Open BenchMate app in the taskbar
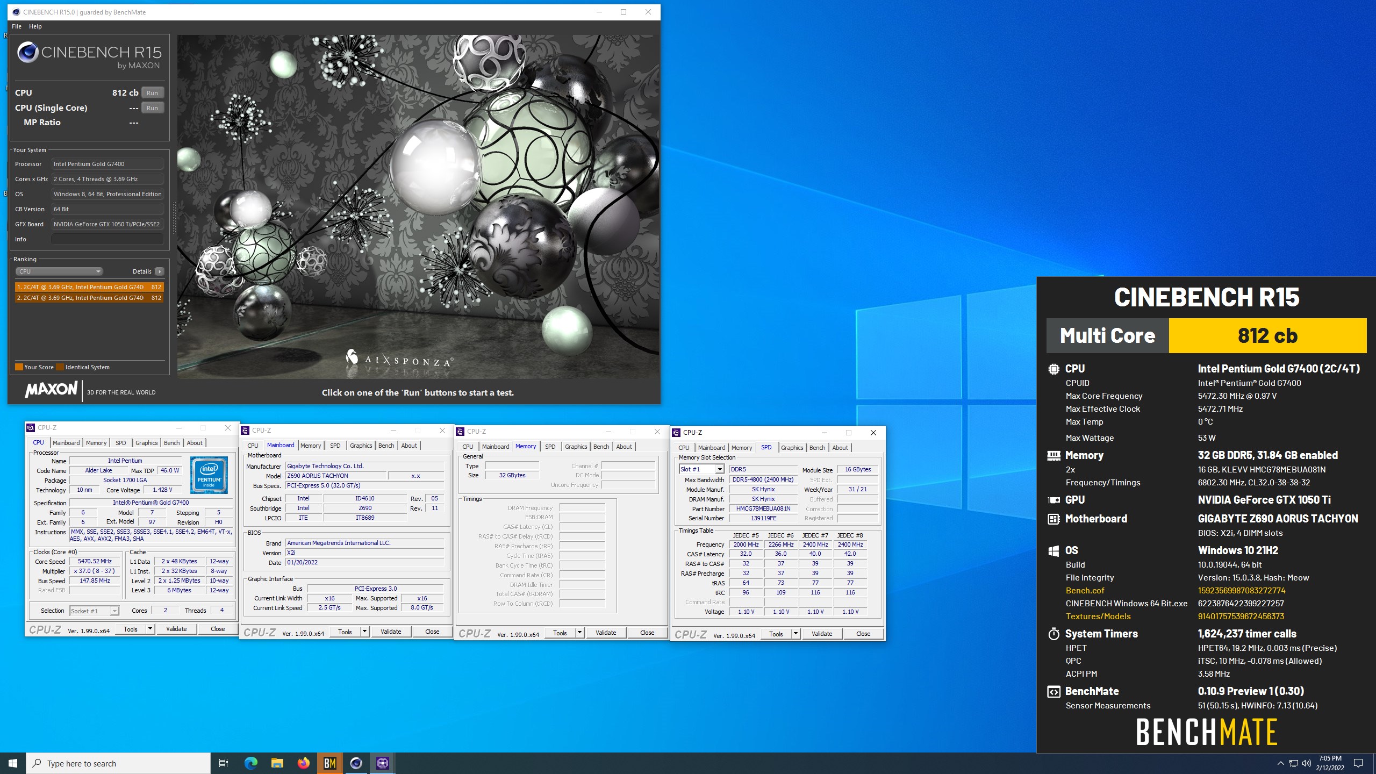 coord(329,763)
